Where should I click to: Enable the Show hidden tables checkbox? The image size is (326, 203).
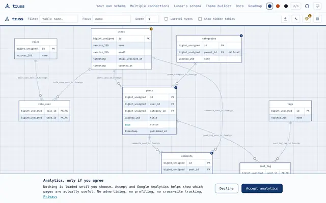[200, 19]
